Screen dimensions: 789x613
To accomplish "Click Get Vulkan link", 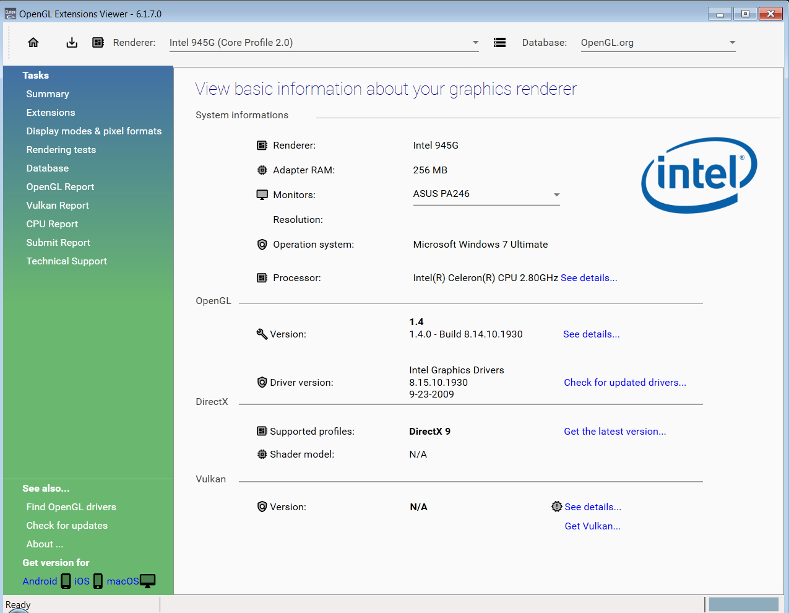I will click(x=593, y=526).
